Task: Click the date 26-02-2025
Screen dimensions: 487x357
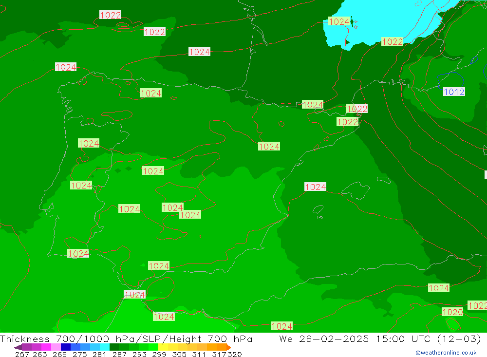Action: 334,338
